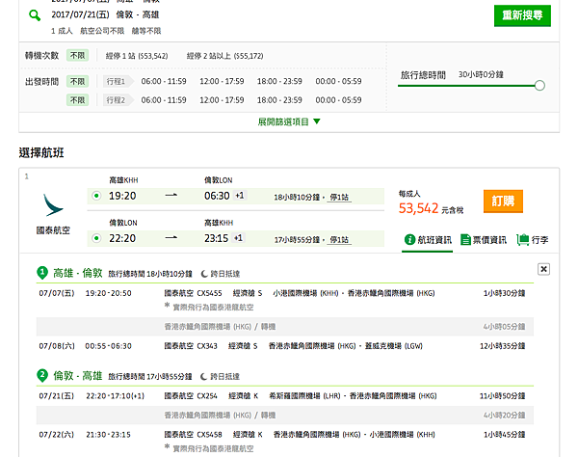578x457 pixels.
Task: Click the 4小時20分鐘 layover duration
Action: point(504,416)
